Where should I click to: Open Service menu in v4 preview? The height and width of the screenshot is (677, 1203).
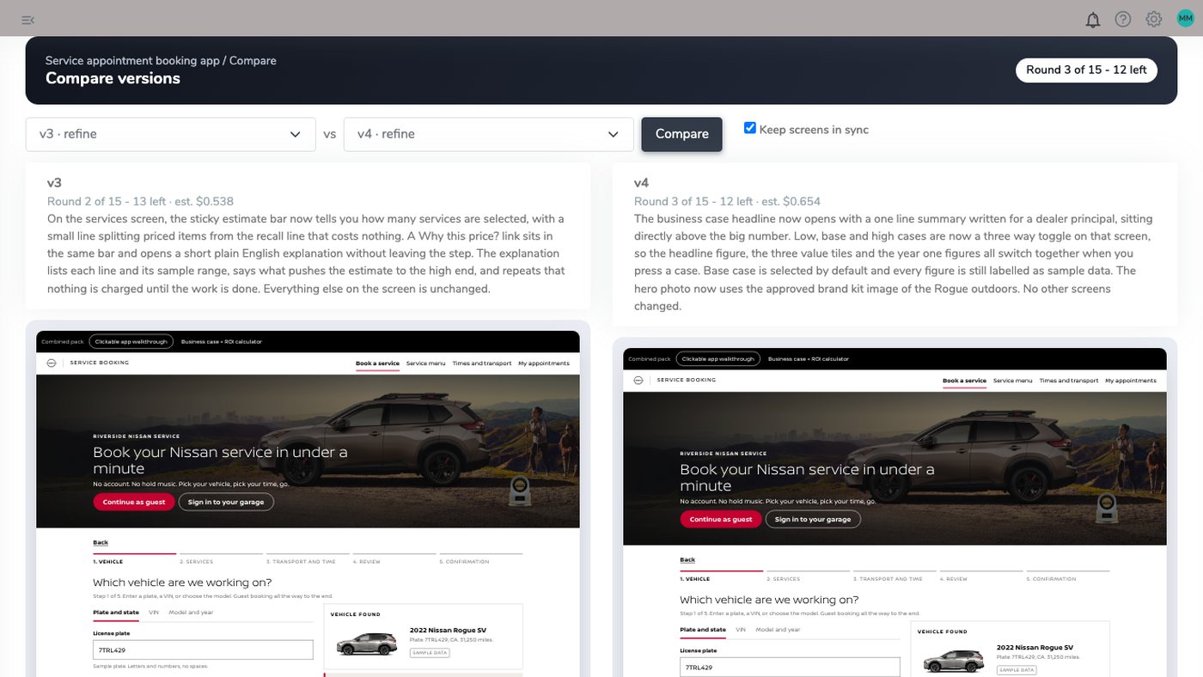click(x=1013, y=381)
